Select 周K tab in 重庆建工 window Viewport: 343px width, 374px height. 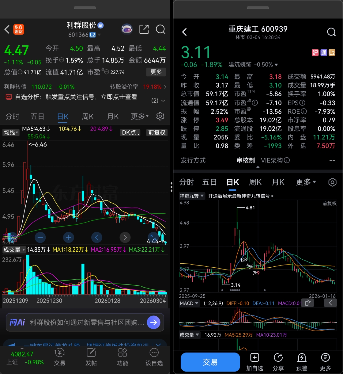pyautogui.click(x=255, y=182)
